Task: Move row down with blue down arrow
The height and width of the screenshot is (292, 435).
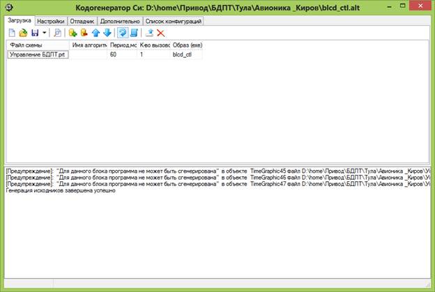Action: click(107, 33)
